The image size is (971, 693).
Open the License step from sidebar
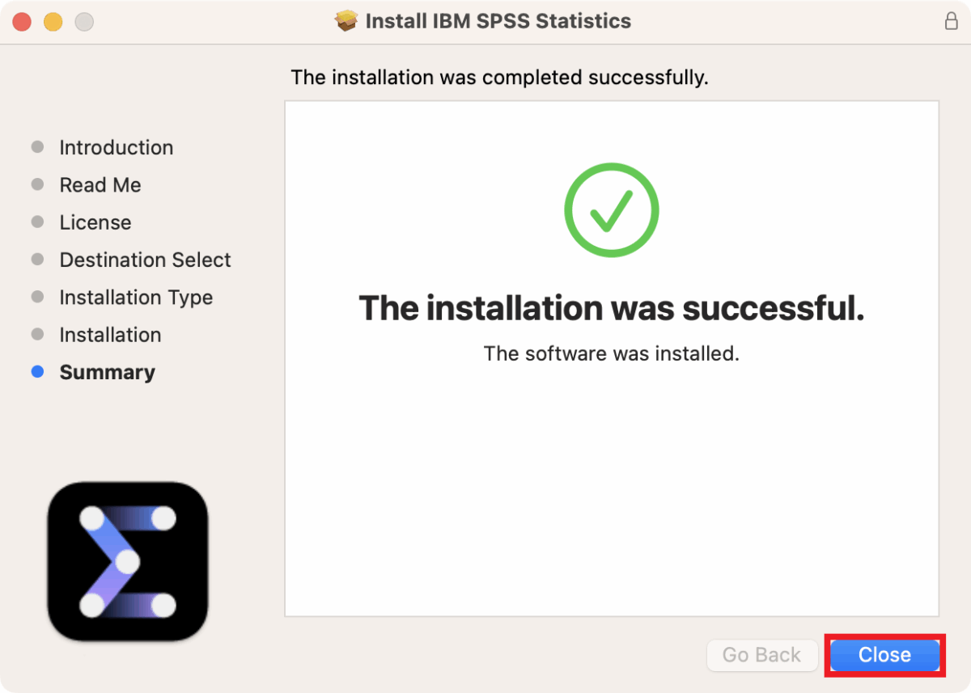(95, 222)
